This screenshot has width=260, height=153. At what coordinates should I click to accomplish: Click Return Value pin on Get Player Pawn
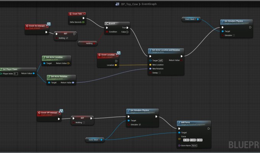34,73
